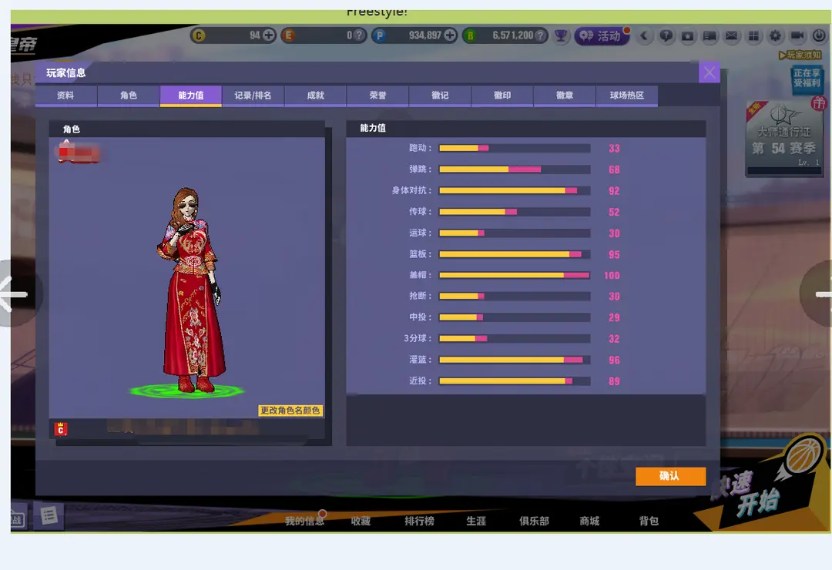
Task: Click the character in red dress
Action: click(191, 290)
